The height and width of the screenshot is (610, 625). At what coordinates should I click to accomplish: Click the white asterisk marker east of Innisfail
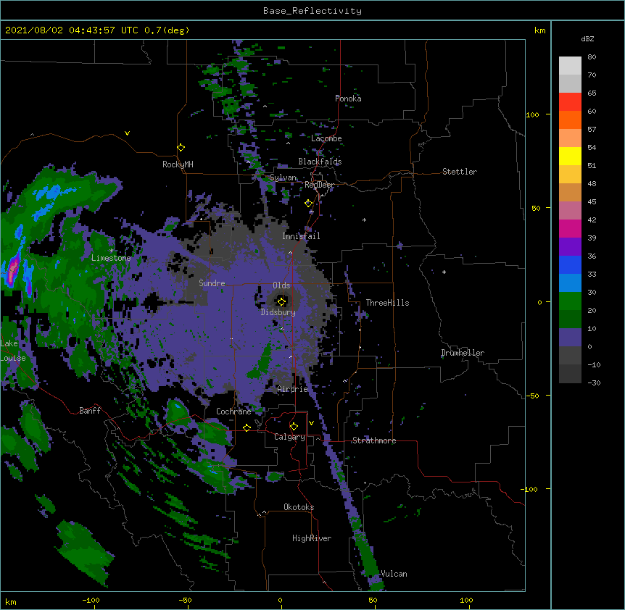click(364, 220)
